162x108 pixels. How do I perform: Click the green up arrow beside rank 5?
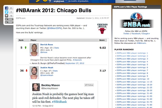[x=26, y=47]
